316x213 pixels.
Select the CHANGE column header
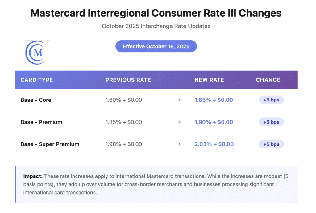point(268,80)
